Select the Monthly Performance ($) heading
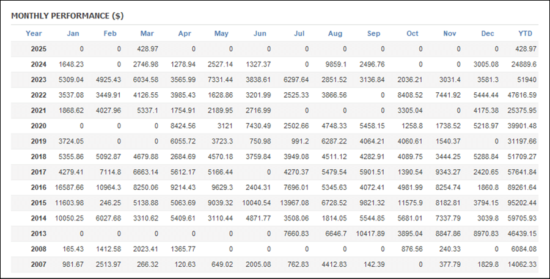 click(67, 16)
